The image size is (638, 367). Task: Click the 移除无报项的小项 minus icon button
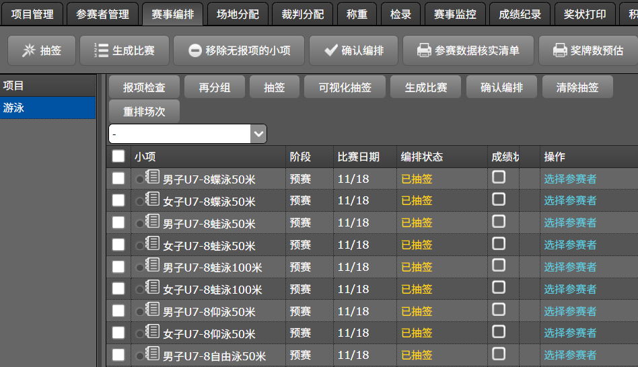(x=238, y=50)
